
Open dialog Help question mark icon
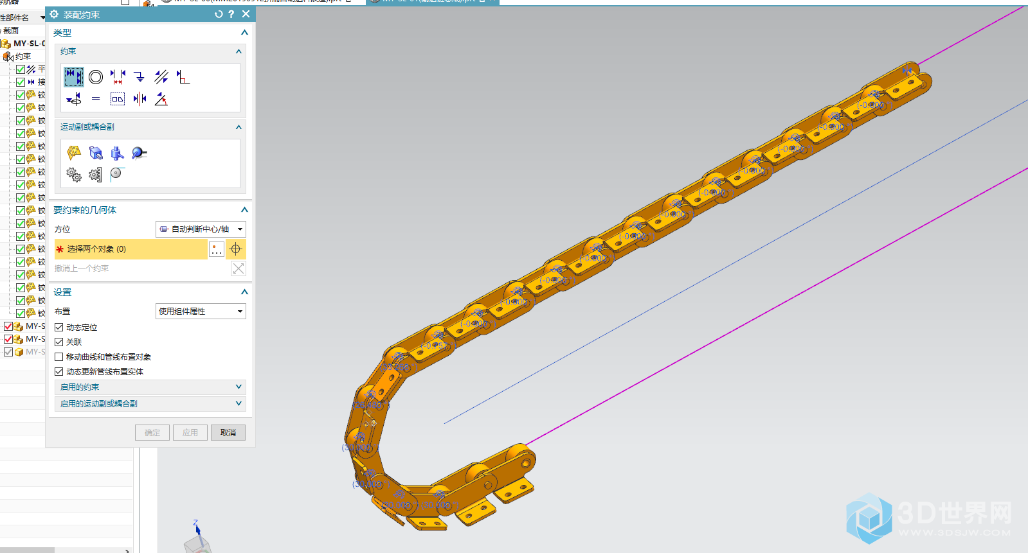231,14
